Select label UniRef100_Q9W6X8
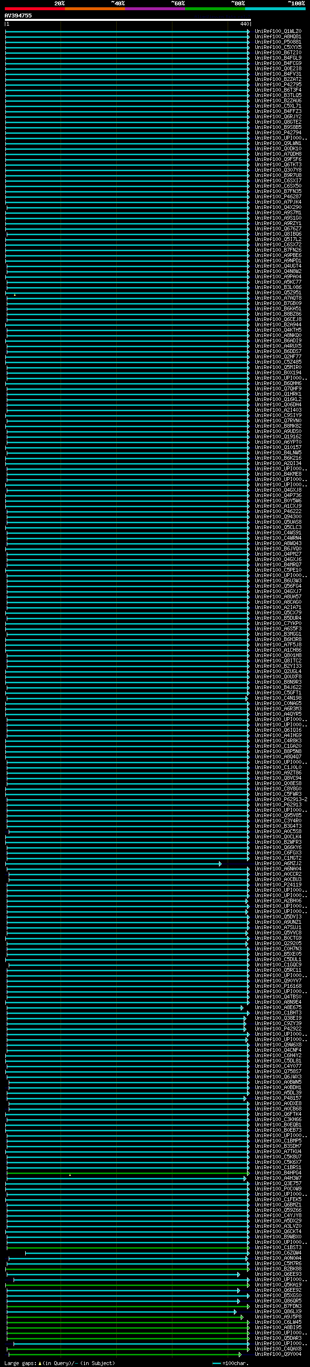The width and height of the screenshot is (310, 1367). pos(278,1045)
